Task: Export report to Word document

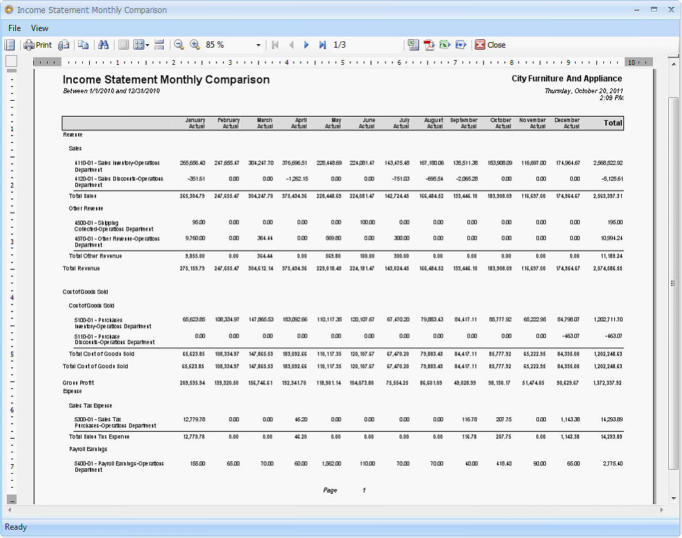Action: [x=461, y=45]
